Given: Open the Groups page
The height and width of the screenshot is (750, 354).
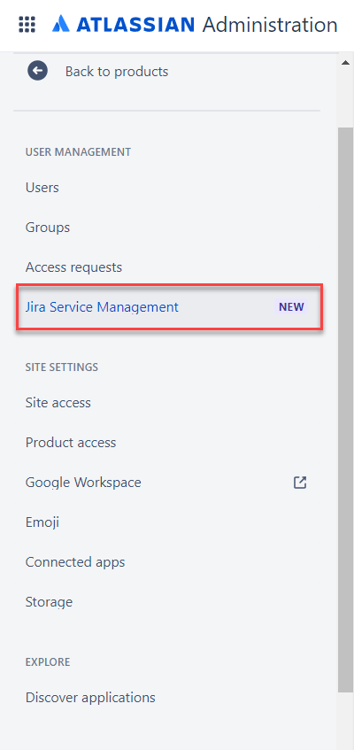Looking at the screenshot, I should (48, 228).
